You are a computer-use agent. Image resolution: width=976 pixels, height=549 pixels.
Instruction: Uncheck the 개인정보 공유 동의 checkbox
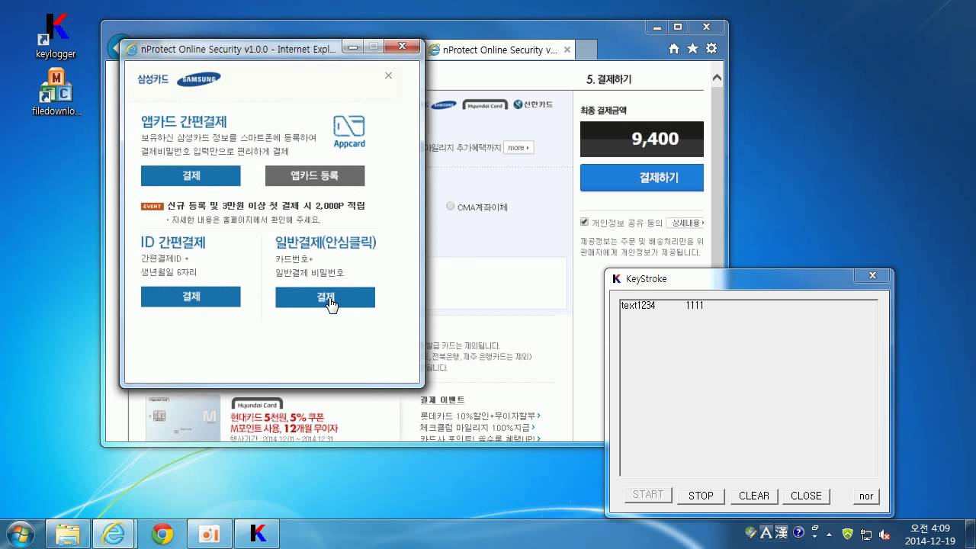[585, 223]
